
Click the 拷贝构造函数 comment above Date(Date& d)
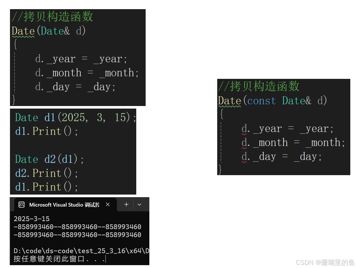click(x=52, y=17)
